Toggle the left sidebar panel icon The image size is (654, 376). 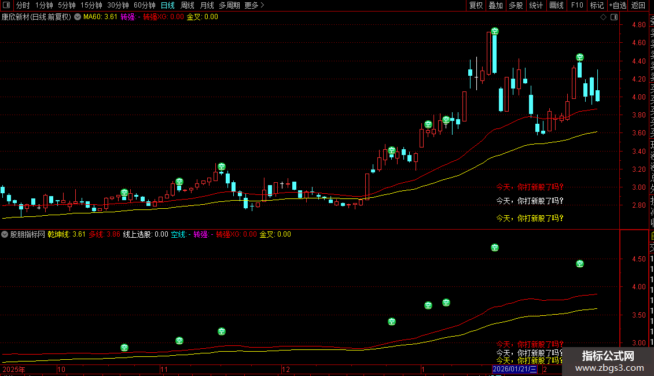pyautogui.click(x=6, y=5)
